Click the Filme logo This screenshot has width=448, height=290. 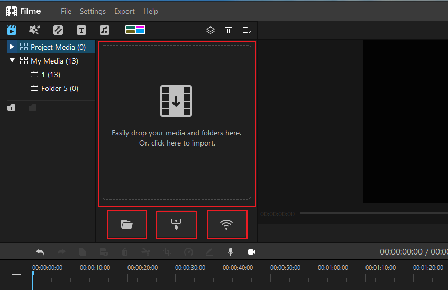click(x=23, y=11)
